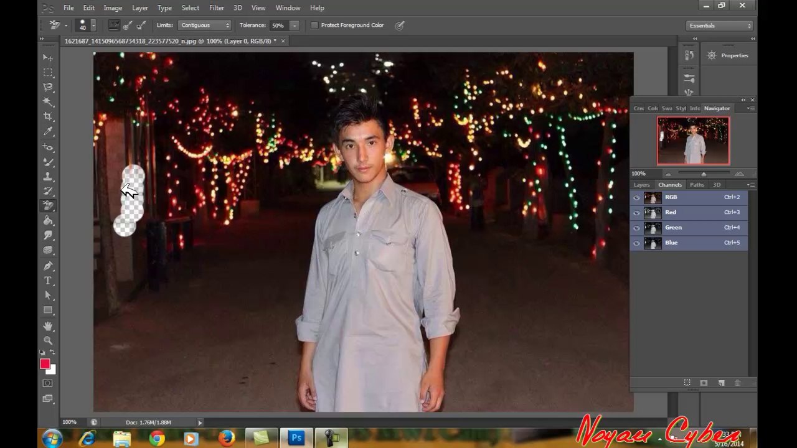Select the Smudge tool
Screen dimensions: 797x448
(48, 235)
